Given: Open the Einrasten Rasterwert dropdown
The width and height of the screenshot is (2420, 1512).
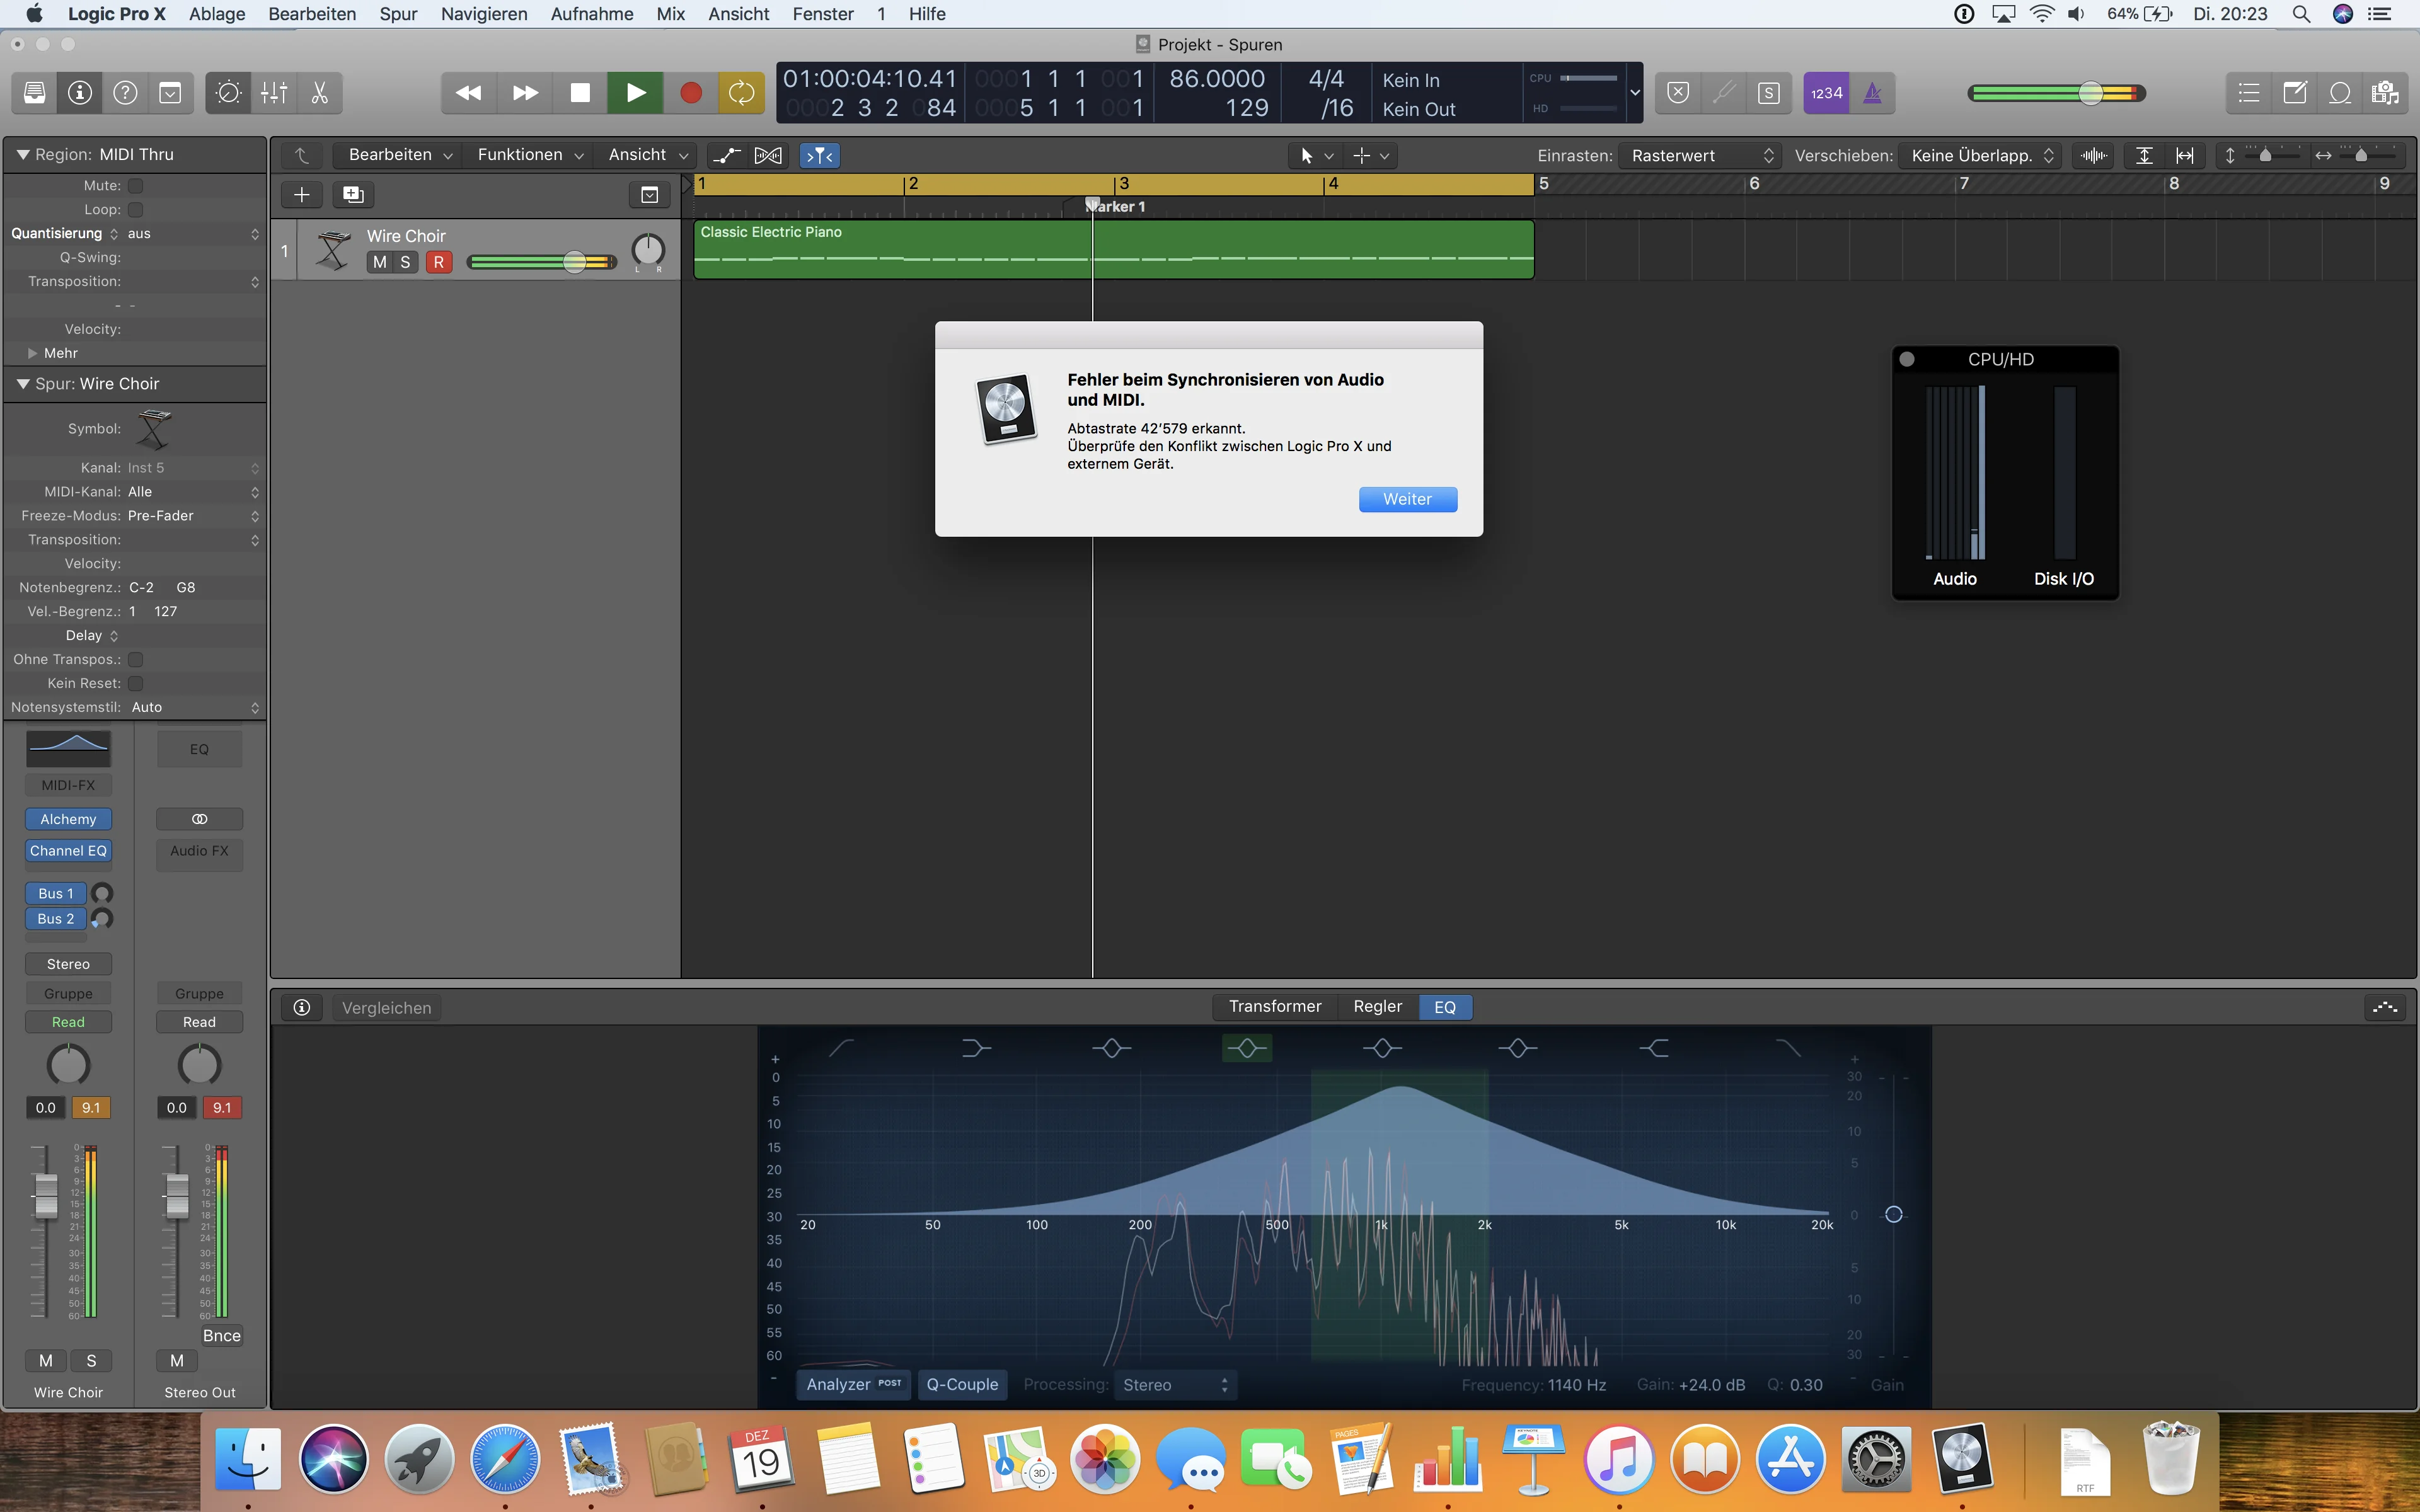Looking at the screenshot, I should coord(1701,155).
